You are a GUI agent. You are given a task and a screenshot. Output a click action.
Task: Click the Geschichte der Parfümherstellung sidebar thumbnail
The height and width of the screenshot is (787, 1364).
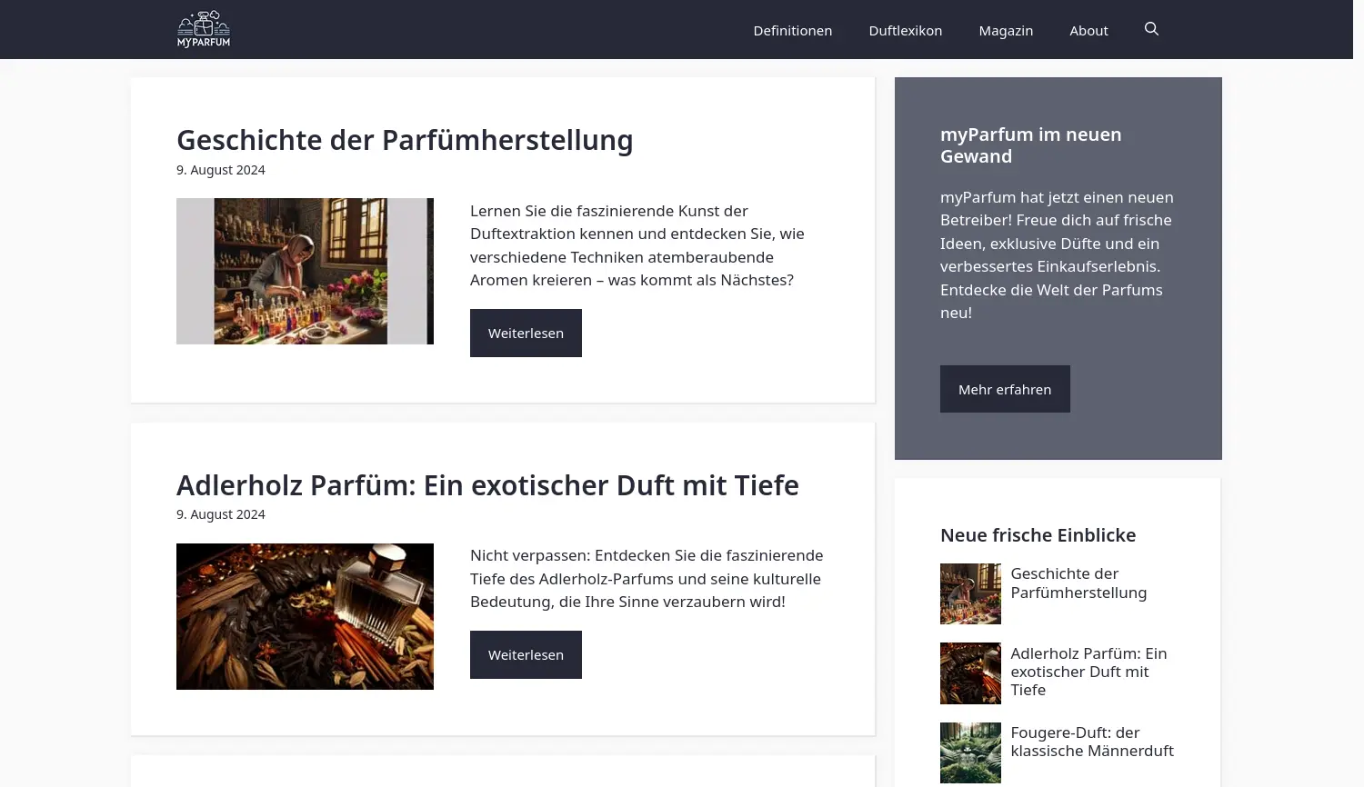[x=970, y=593]
